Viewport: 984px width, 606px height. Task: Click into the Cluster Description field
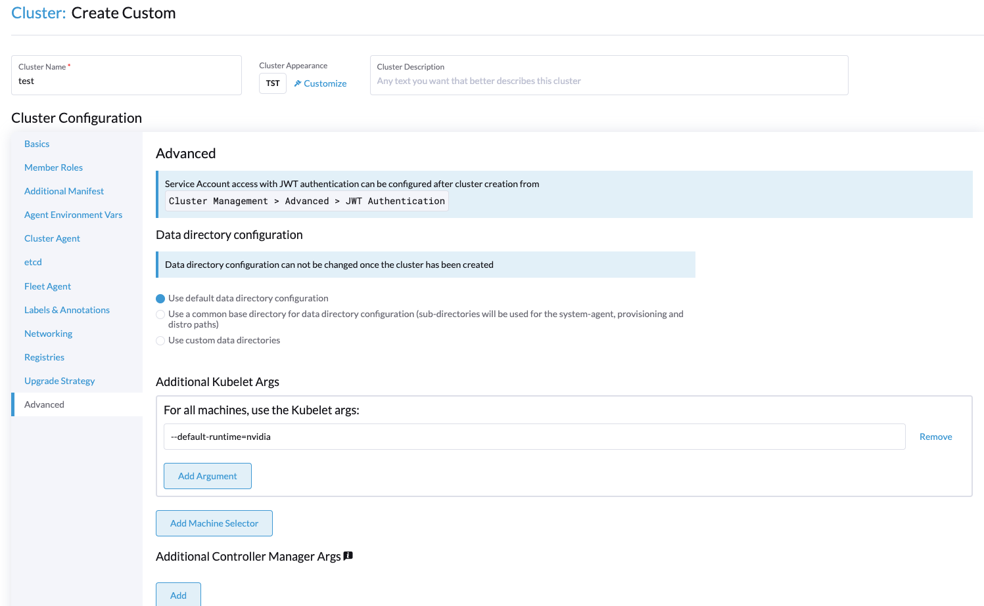click(x=609, y=75)
